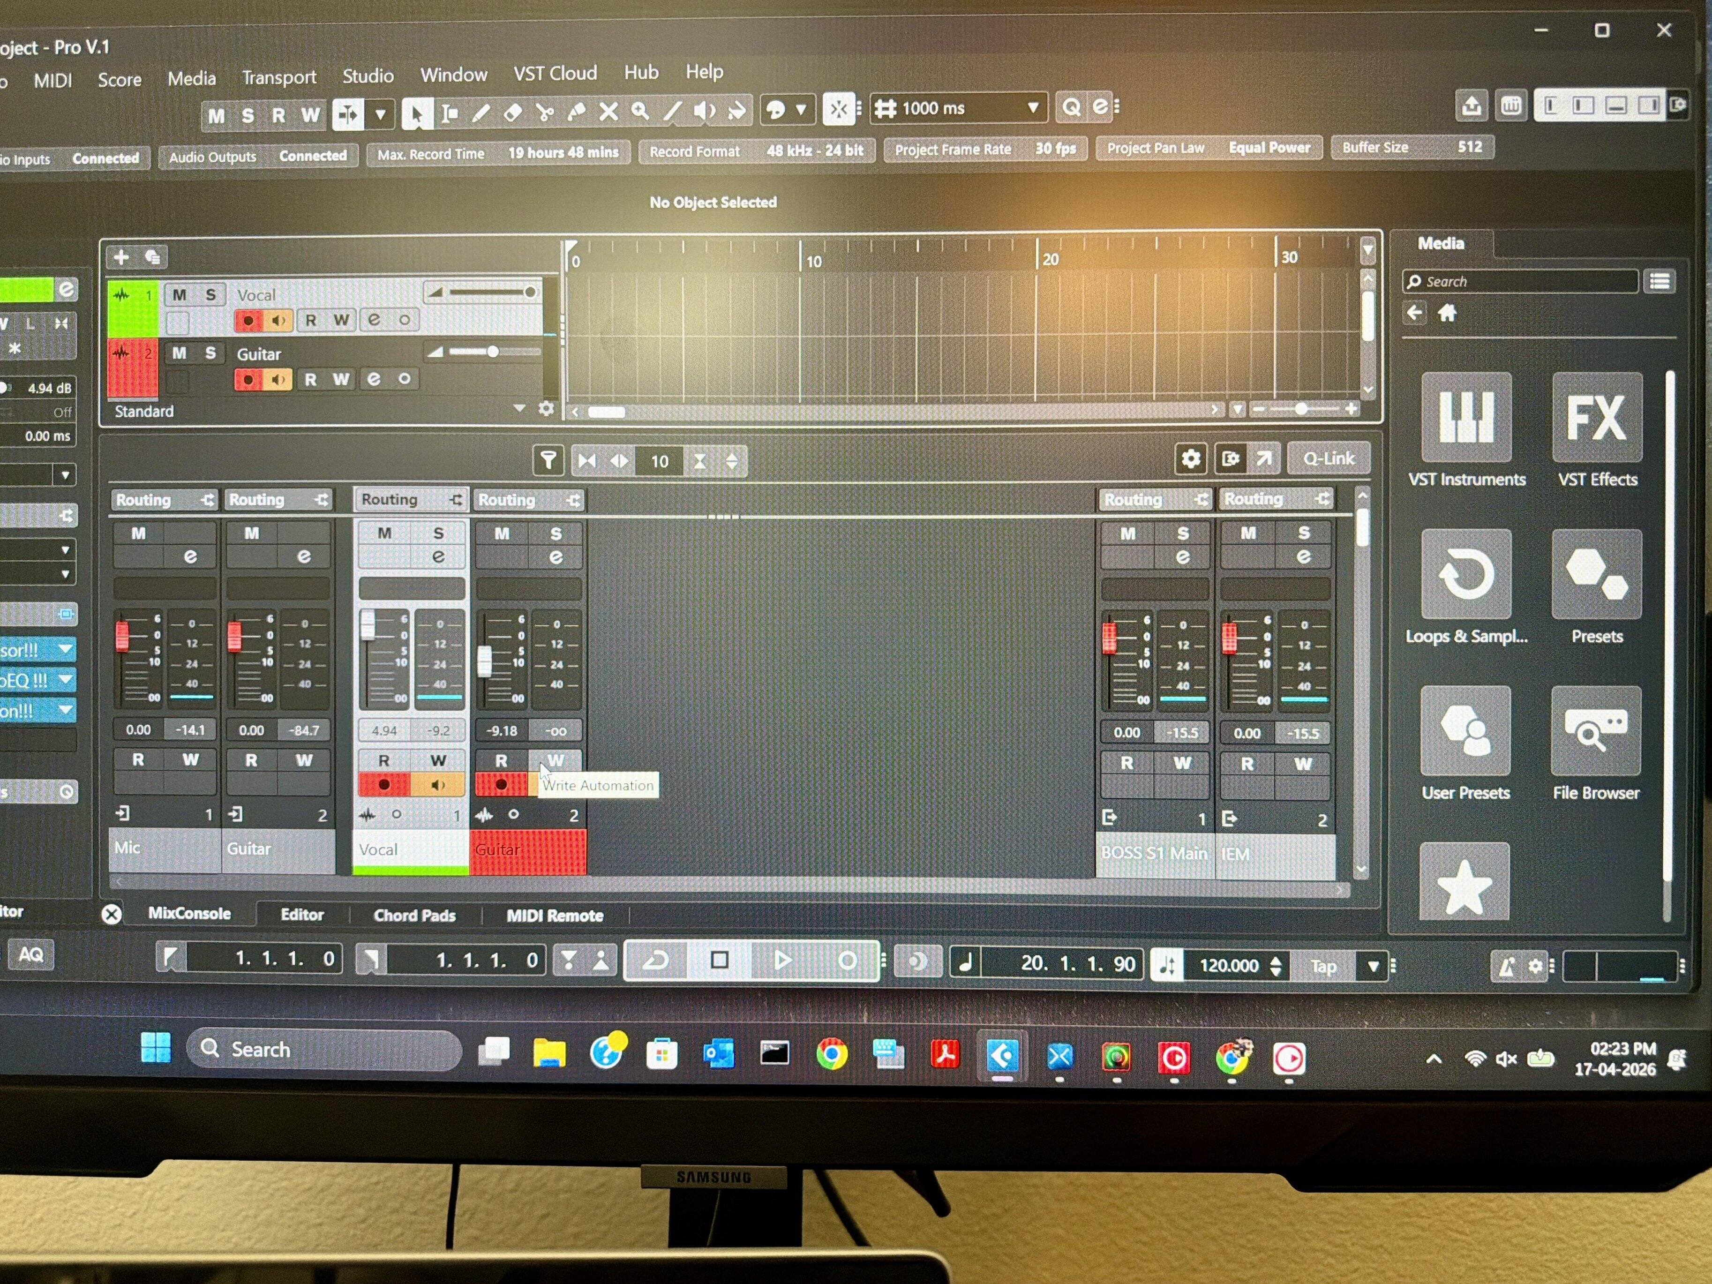Click the Tap tempo button

(x=1323, y=966)
